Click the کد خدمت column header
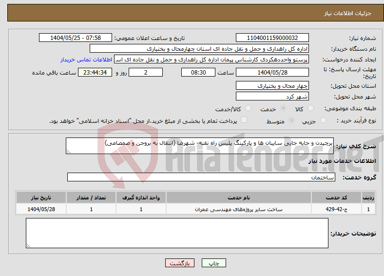Viewport: 384px width, 276px height. coord(337,197)
